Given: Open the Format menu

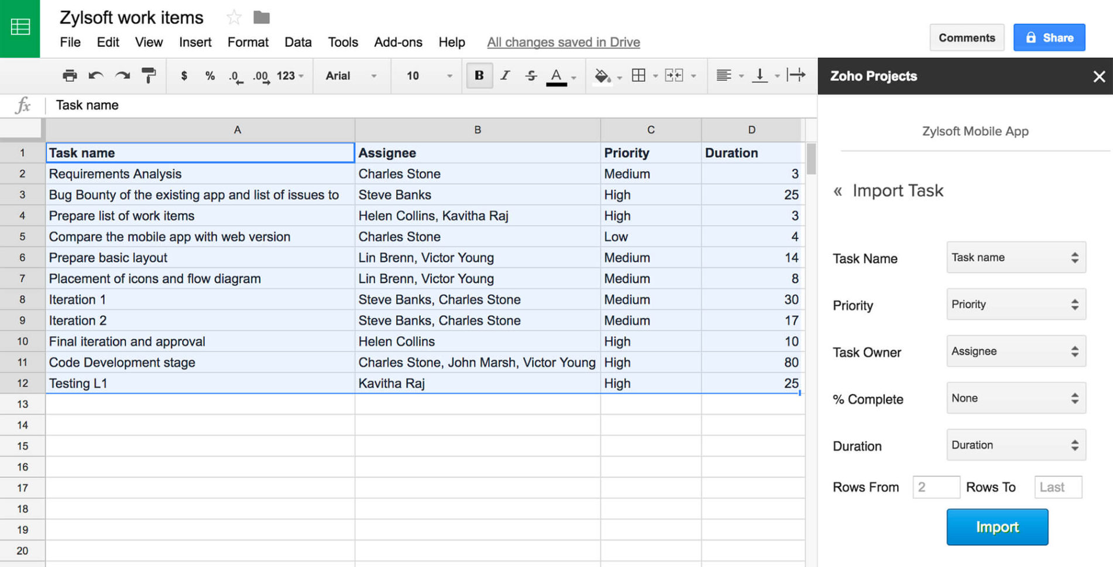Looking at the screenshot, I should pyautogui.click(x=248, y=42).
